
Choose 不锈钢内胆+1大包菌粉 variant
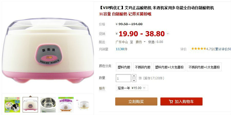(204, 67)
